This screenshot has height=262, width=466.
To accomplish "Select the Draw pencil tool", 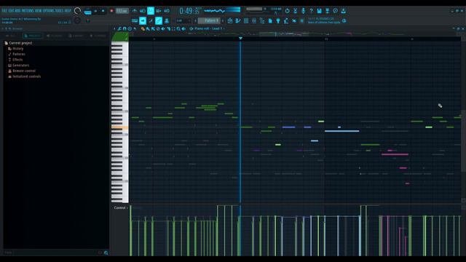I will coord(143,29).
